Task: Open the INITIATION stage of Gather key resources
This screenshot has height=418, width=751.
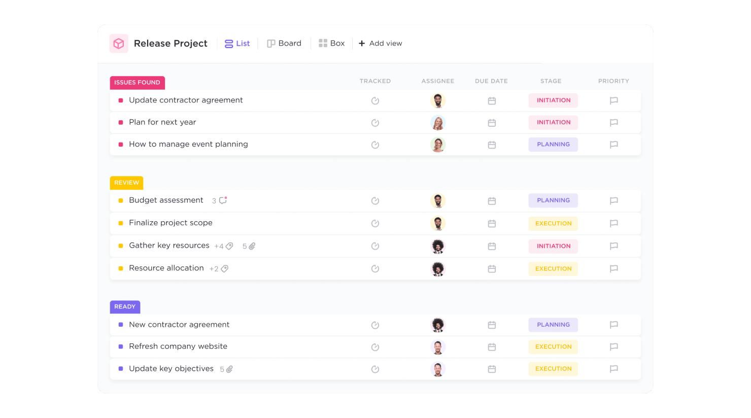Action: coord(553,246)
